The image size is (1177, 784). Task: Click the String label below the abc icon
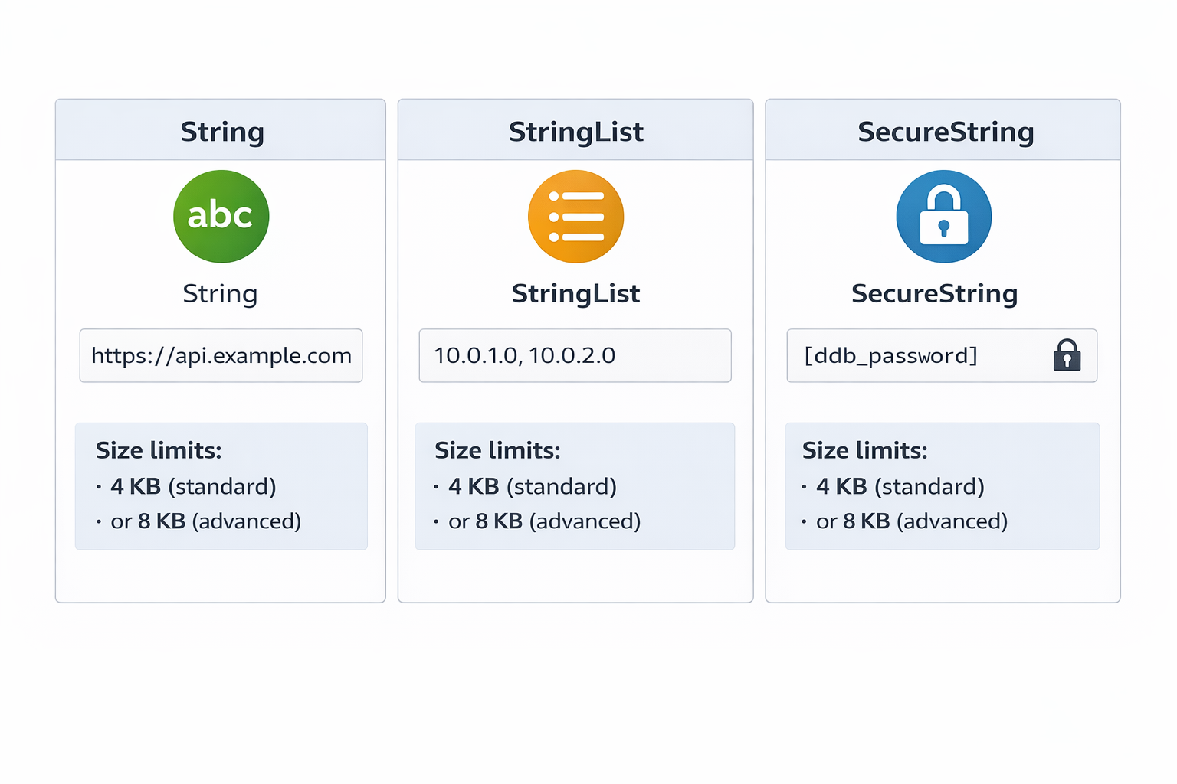coord(220,293)
